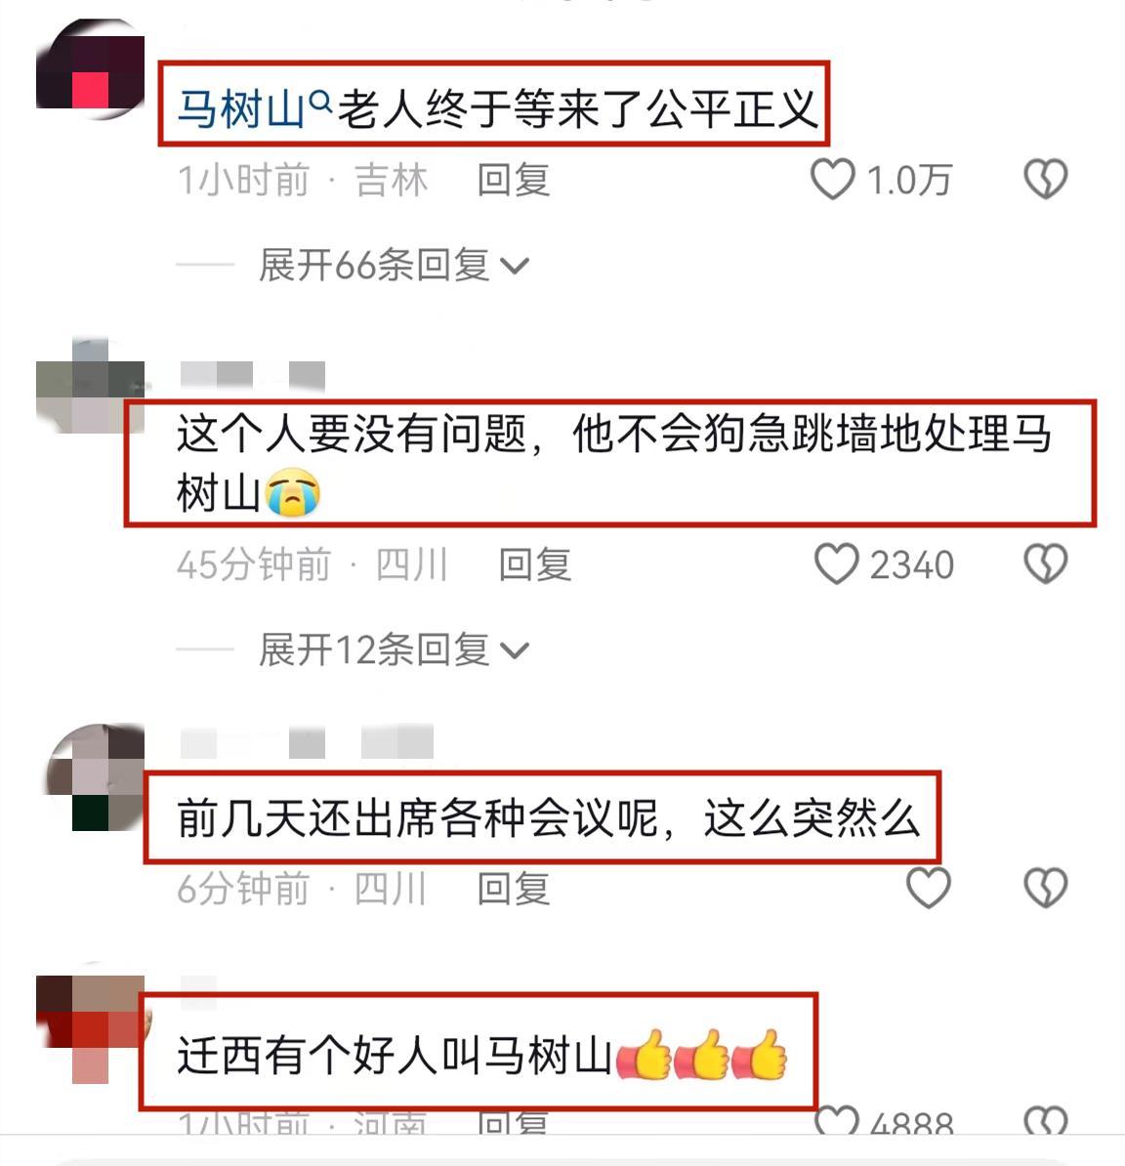The height and width of the screenshot is (1166, 1125).
Task: Like the 1.0万 comment about 公平正义
Action: (832, 180)
